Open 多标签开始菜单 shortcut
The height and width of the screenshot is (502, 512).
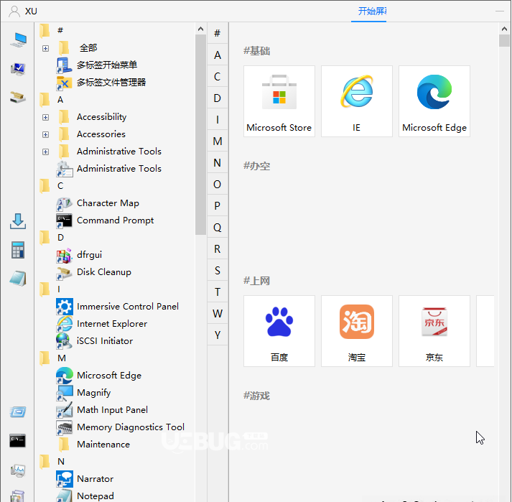tap(97, 65)
